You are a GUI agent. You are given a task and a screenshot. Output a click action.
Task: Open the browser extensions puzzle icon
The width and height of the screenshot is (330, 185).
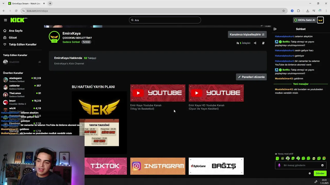pos(299,11)
